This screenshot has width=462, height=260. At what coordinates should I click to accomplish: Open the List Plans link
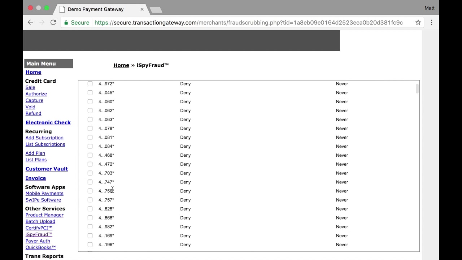[36, 160]
